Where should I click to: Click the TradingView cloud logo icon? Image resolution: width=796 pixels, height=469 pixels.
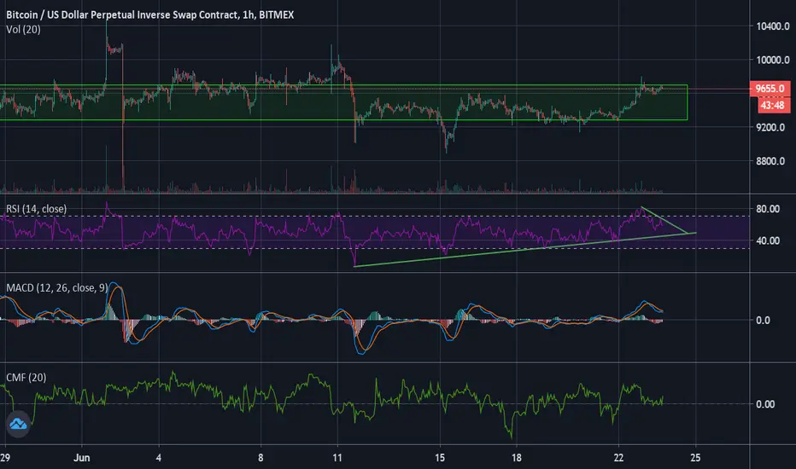(18, 423)
